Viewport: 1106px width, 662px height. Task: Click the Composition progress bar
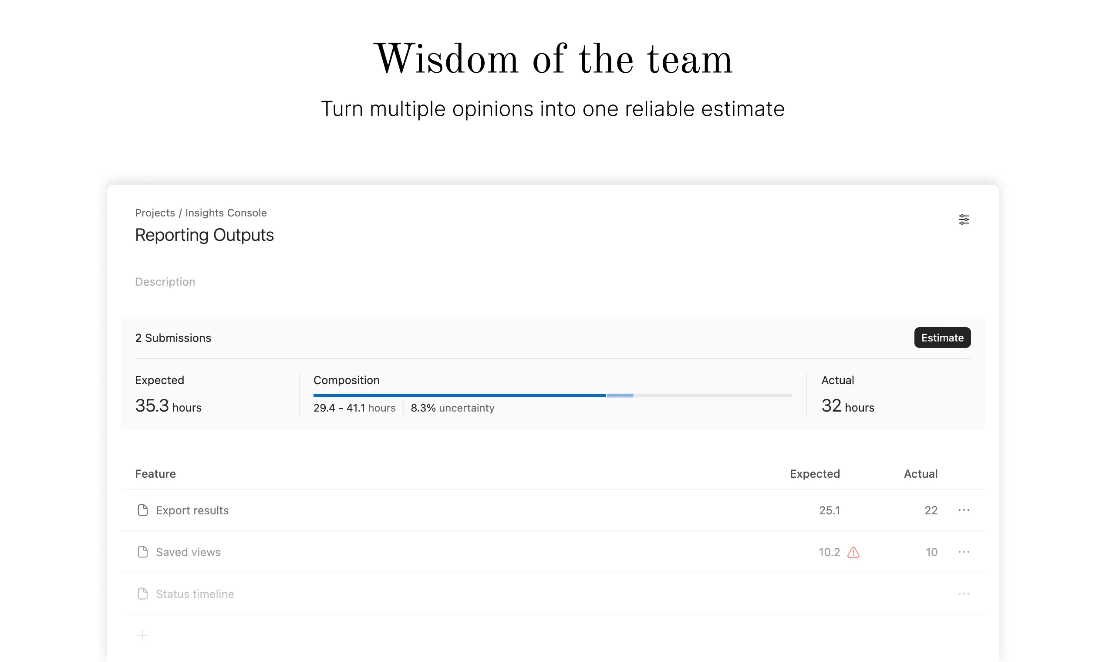point(553,395)
